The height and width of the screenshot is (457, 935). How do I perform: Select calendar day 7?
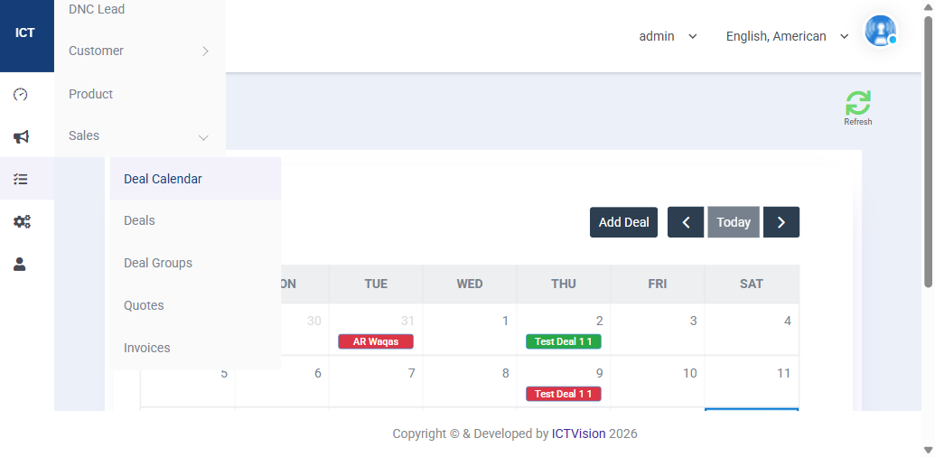point(411,374)
